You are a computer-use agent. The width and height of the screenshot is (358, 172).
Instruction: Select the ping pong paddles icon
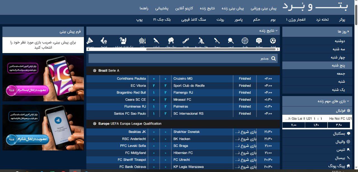pos(171,41)
